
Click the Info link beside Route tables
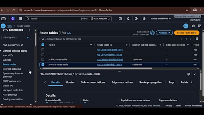[69, 33]
